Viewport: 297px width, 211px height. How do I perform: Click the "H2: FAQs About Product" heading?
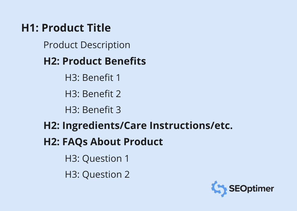[103, 142]
